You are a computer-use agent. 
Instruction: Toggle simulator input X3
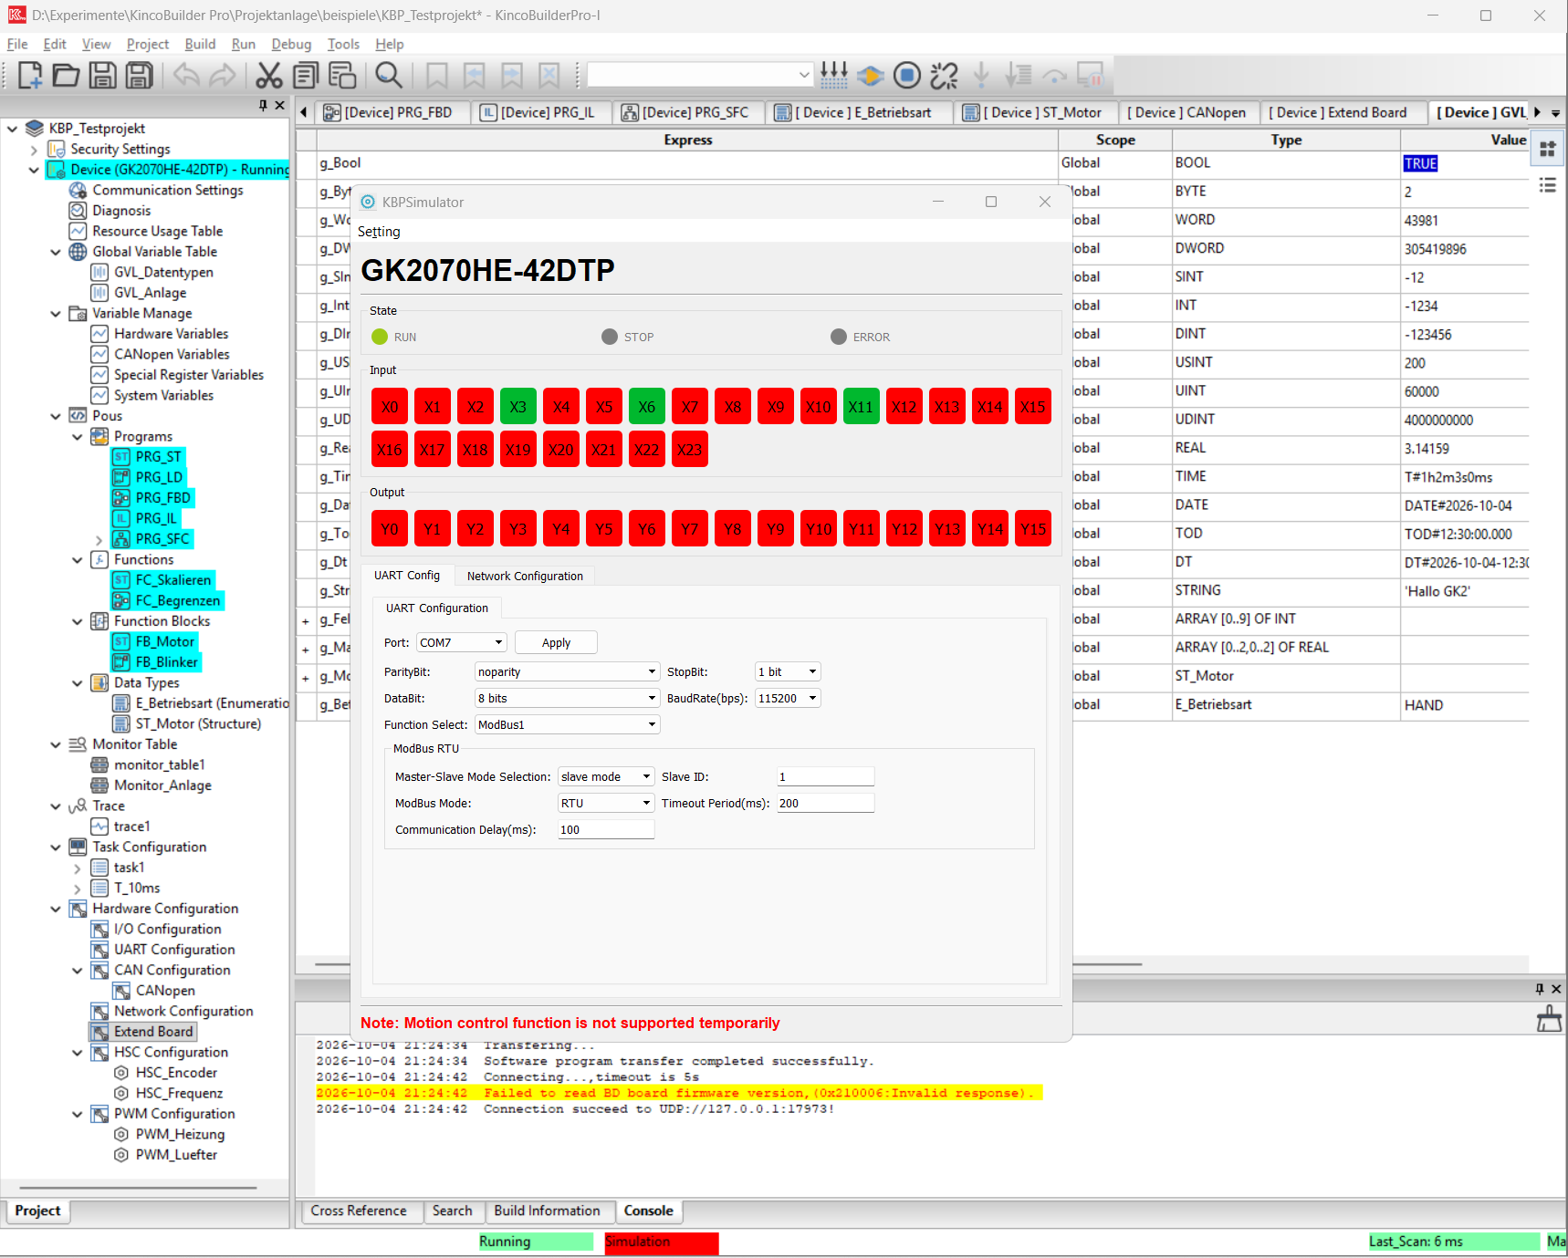pos(518,407)
